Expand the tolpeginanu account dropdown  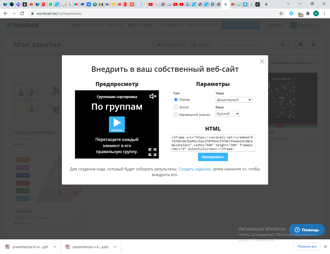307,25
